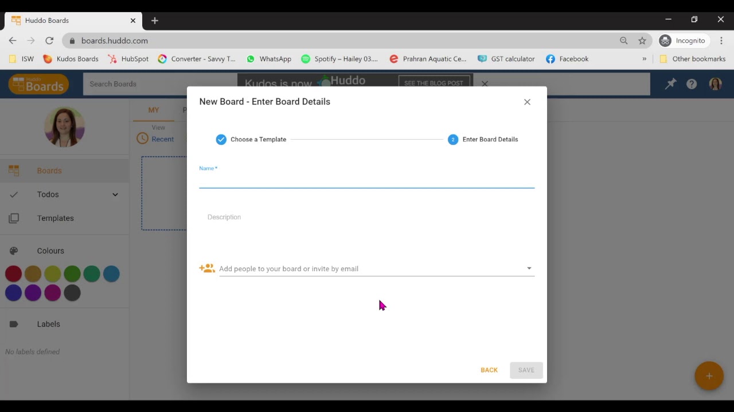This screenshot has height=412, width=734.
Task: Reload the page in browser
Action: tap(49, 41)
